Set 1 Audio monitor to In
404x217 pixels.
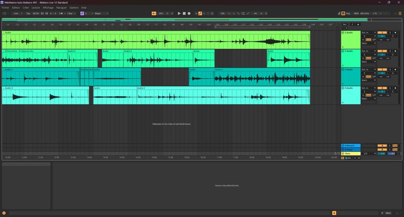[363, 40]
